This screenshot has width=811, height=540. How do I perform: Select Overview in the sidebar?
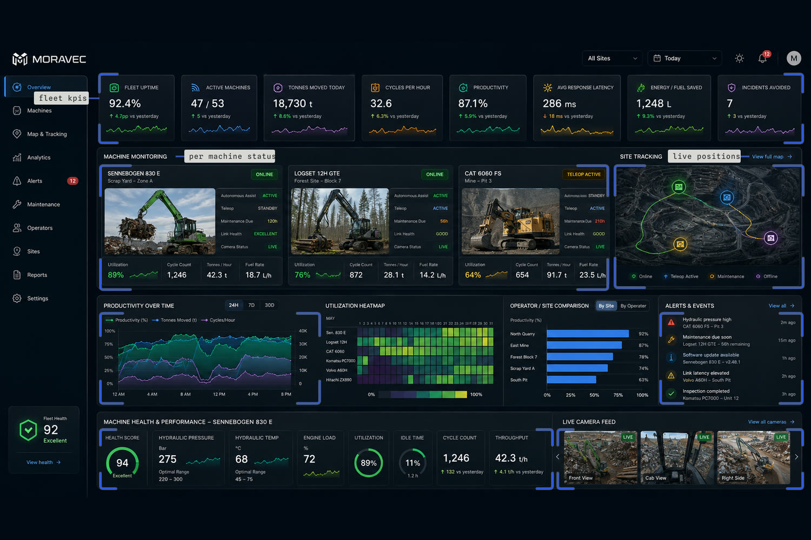click(45, 87)
